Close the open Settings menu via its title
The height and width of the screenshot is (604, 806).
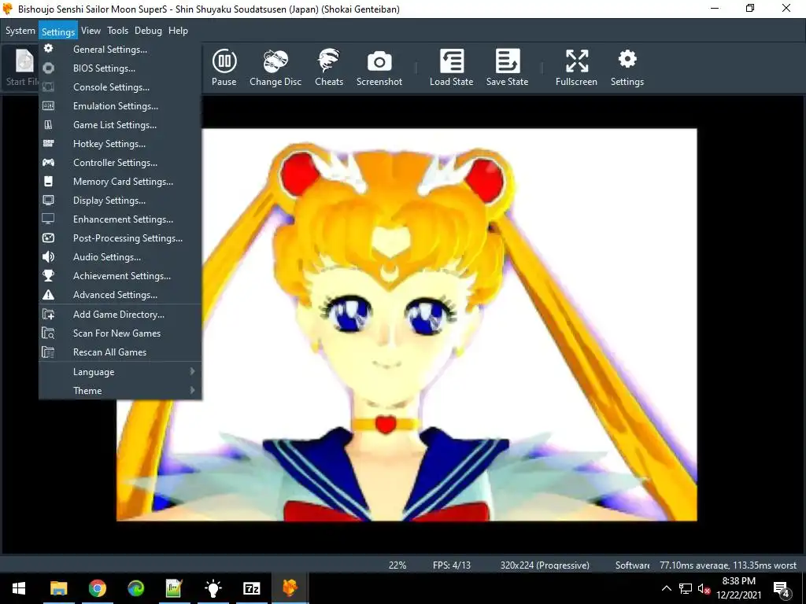58,31
